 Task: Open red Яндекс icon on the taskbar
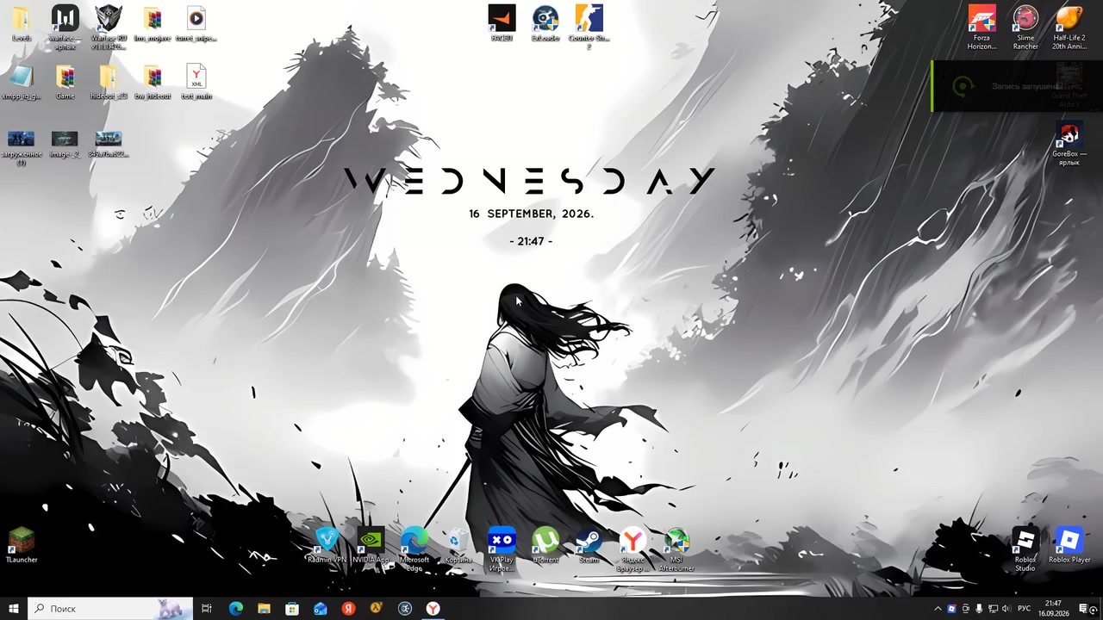[x=348, y=609]
